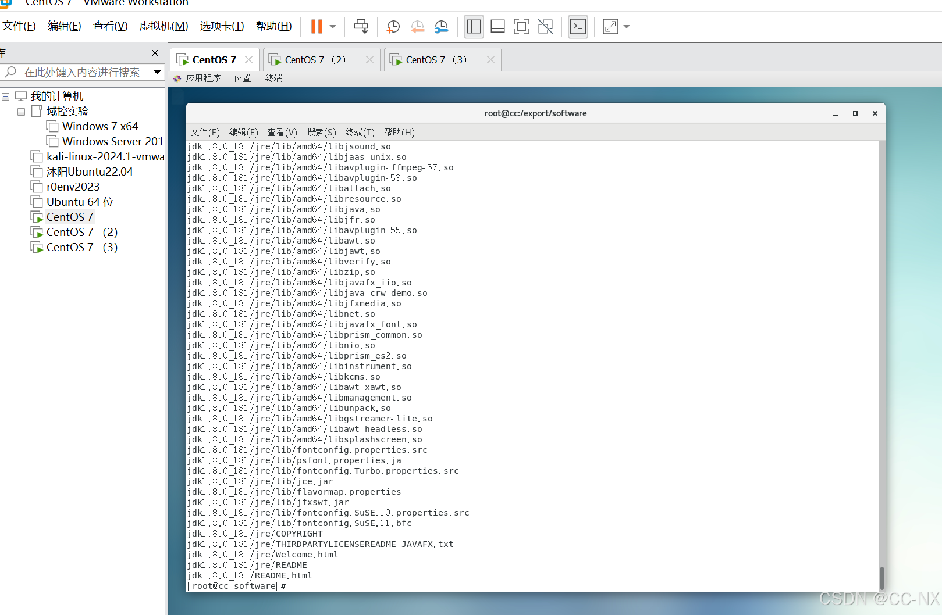Revert to the previous snapshot icon
942x615 pixels.
[x=418, y=26]
